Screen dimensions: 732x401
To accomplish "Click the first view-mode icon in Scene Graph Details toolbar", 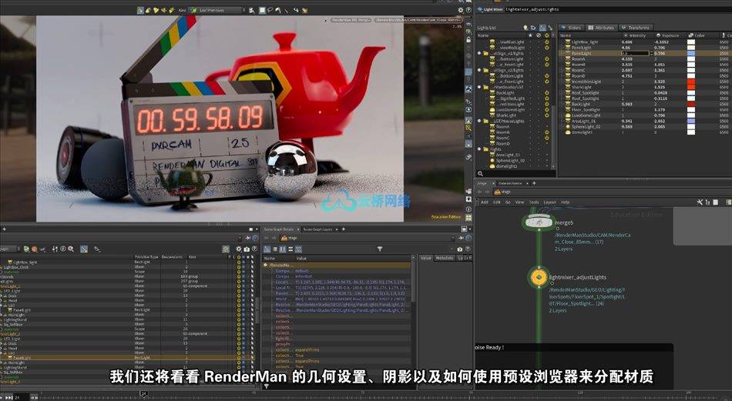I will pos(267,249).
